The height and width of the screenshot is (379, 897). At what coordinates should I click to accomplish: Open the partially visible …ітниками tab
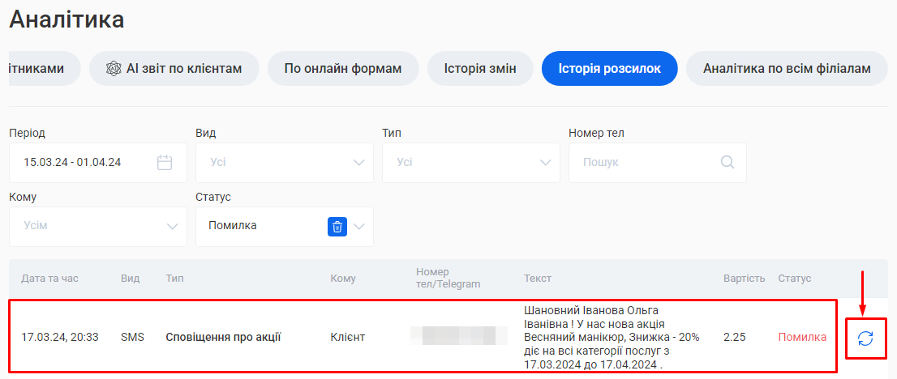click(x=44, y=69)
